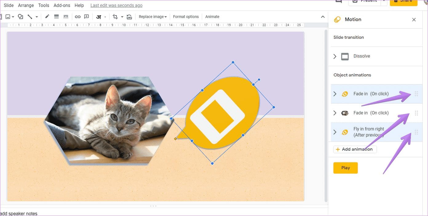
Task: Click the Motion panel icon
Action: [337, 19]
